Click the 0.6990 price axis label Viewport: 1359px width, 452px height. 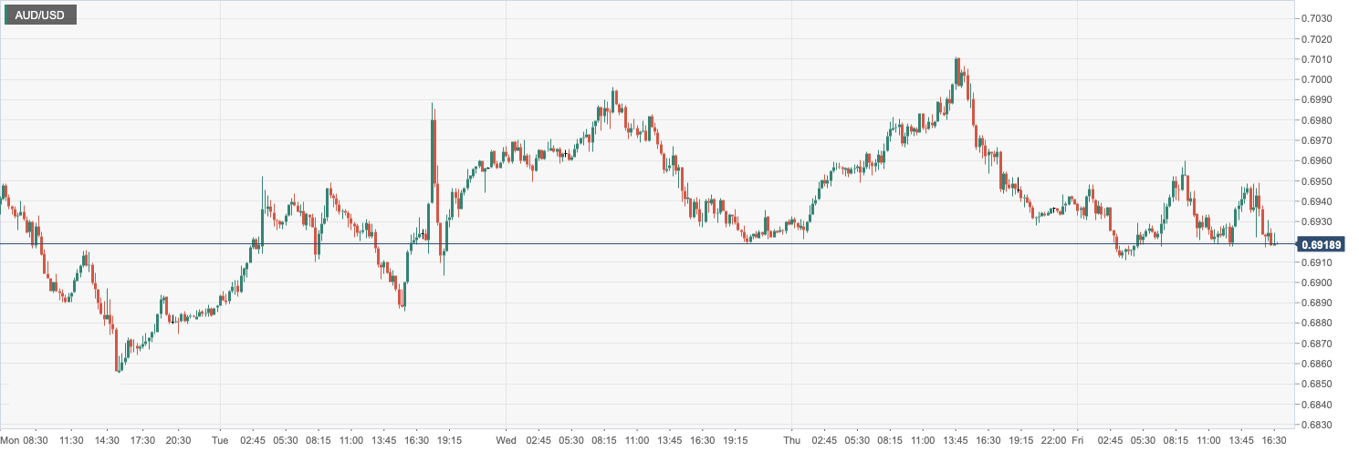coord(1317,100)
